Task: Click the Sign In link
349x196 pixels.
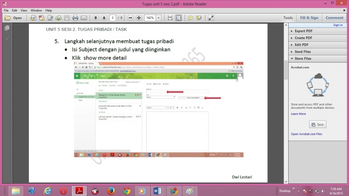Action: point(338,25)
